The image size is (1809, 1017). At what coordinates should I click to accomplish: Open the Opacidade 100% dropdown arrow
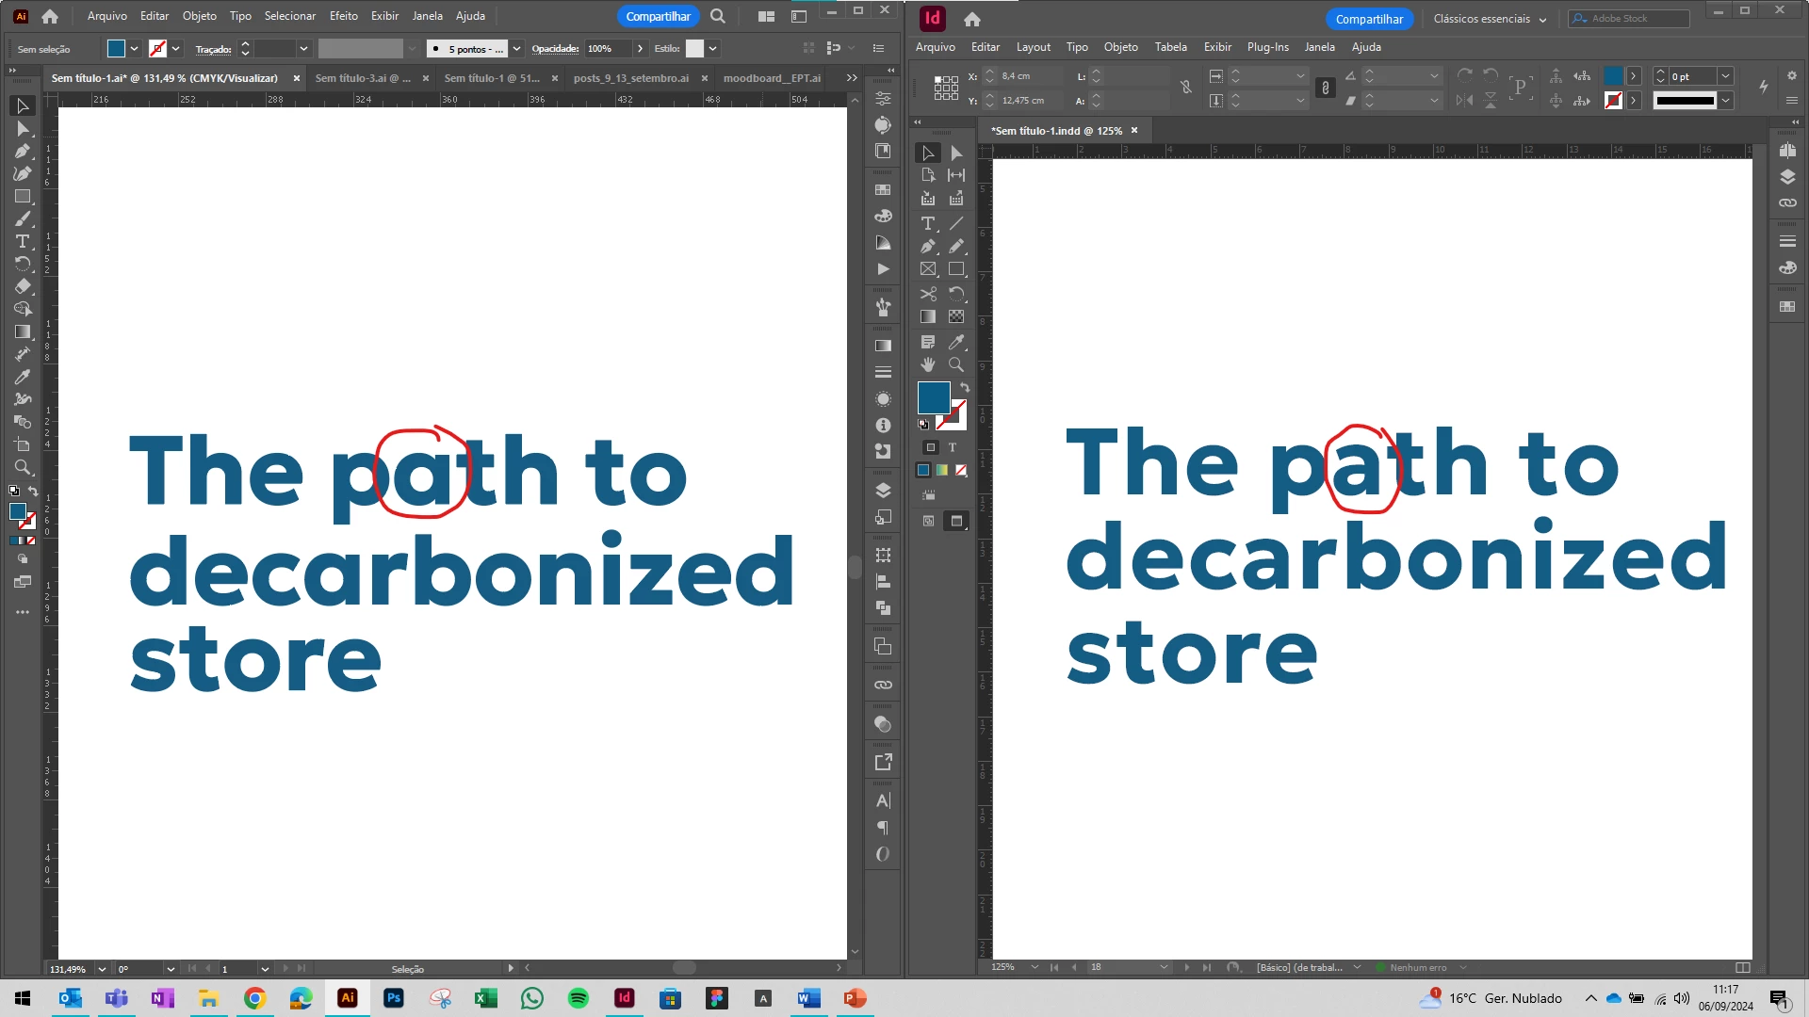pos(641,49)
